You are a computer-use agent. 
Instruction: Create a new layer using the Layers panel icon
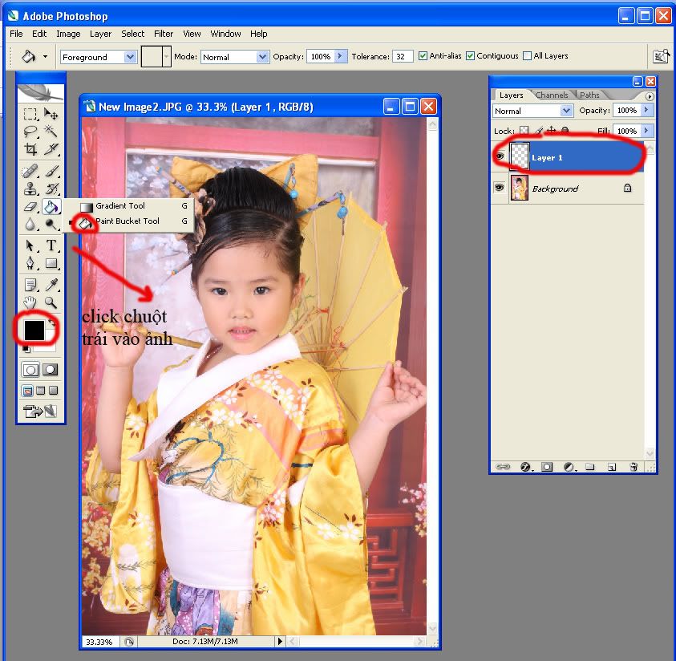[611, 466]
